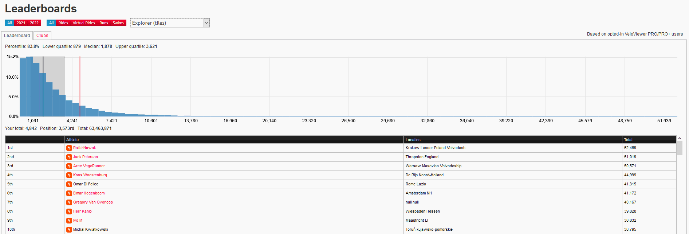Click the leaderboard table scrollbar thumb

680,148
